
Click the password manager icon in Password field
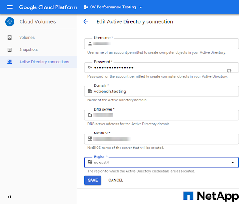click(x=229, y=71)
